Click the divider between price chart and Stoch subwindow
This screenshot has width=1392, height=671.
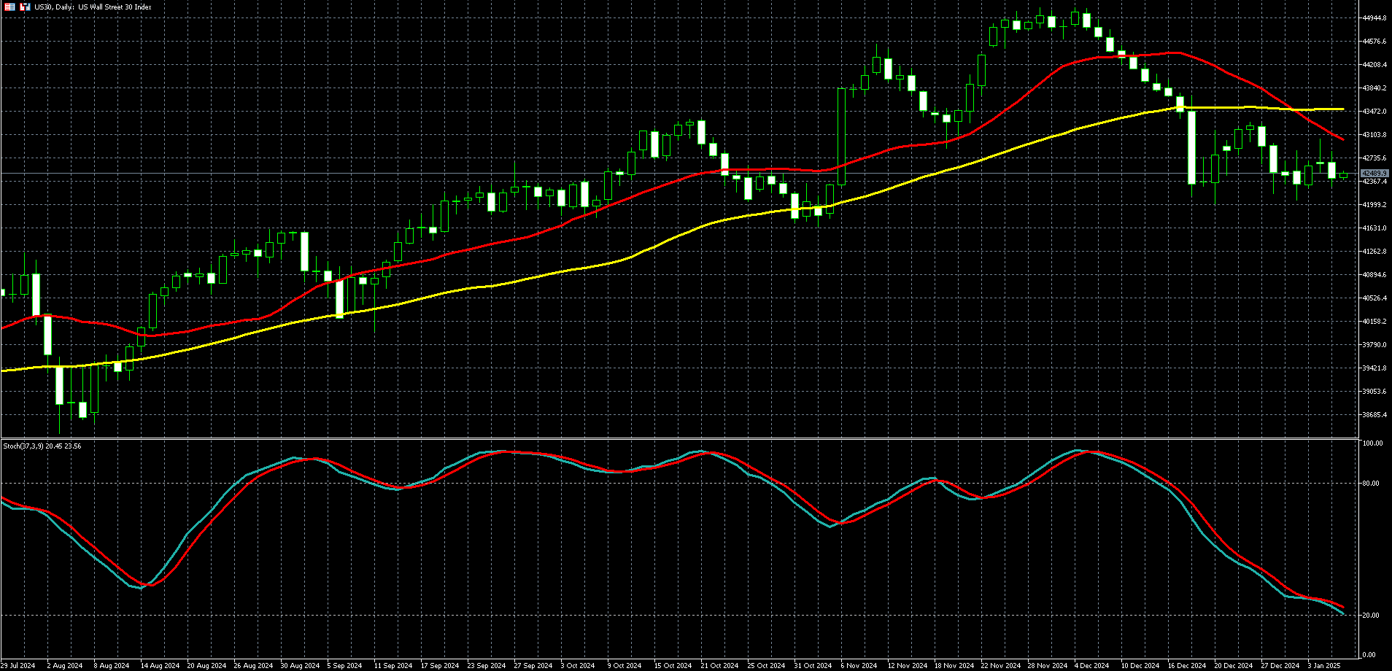point(678,439)
